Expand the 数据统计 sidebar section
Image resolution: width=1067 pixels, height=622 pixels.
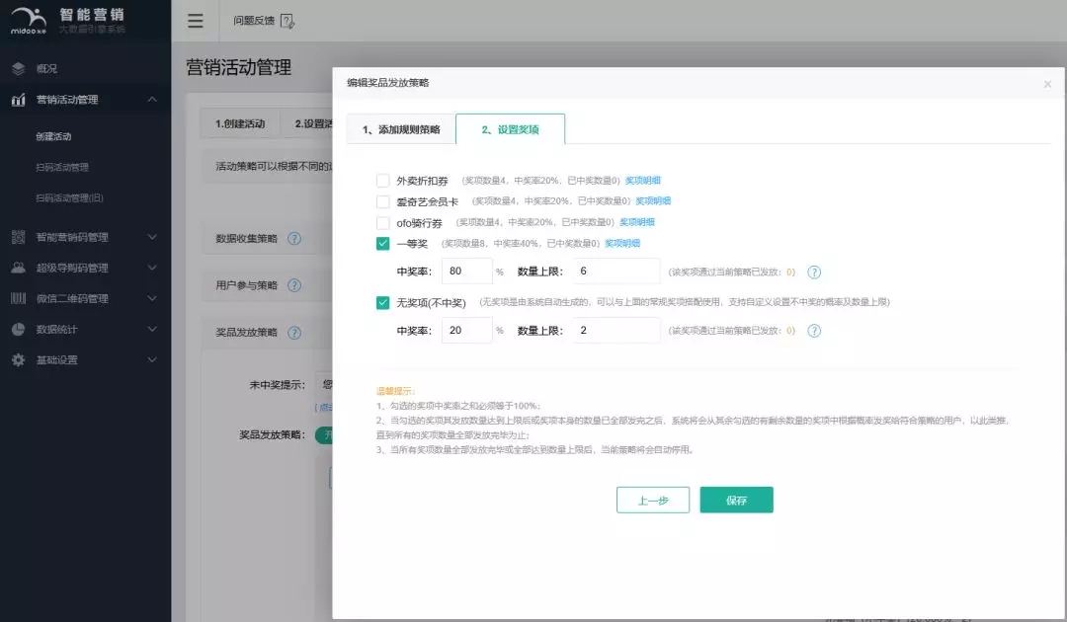pos(152,329)
